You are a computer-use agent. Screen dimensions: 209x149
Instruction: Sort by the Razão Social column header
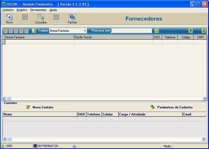coord(113,37)
